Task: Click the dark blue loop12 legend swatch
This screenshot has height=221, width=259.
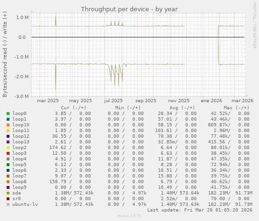Action: click(8, 136)
